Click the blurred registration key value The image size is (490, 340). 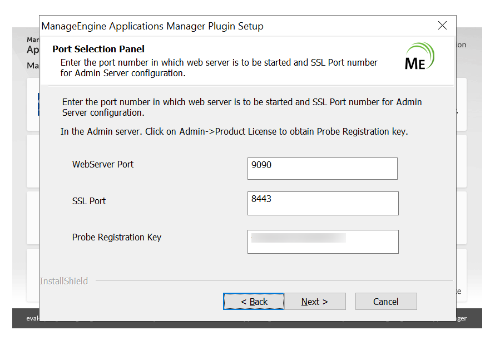298,238
